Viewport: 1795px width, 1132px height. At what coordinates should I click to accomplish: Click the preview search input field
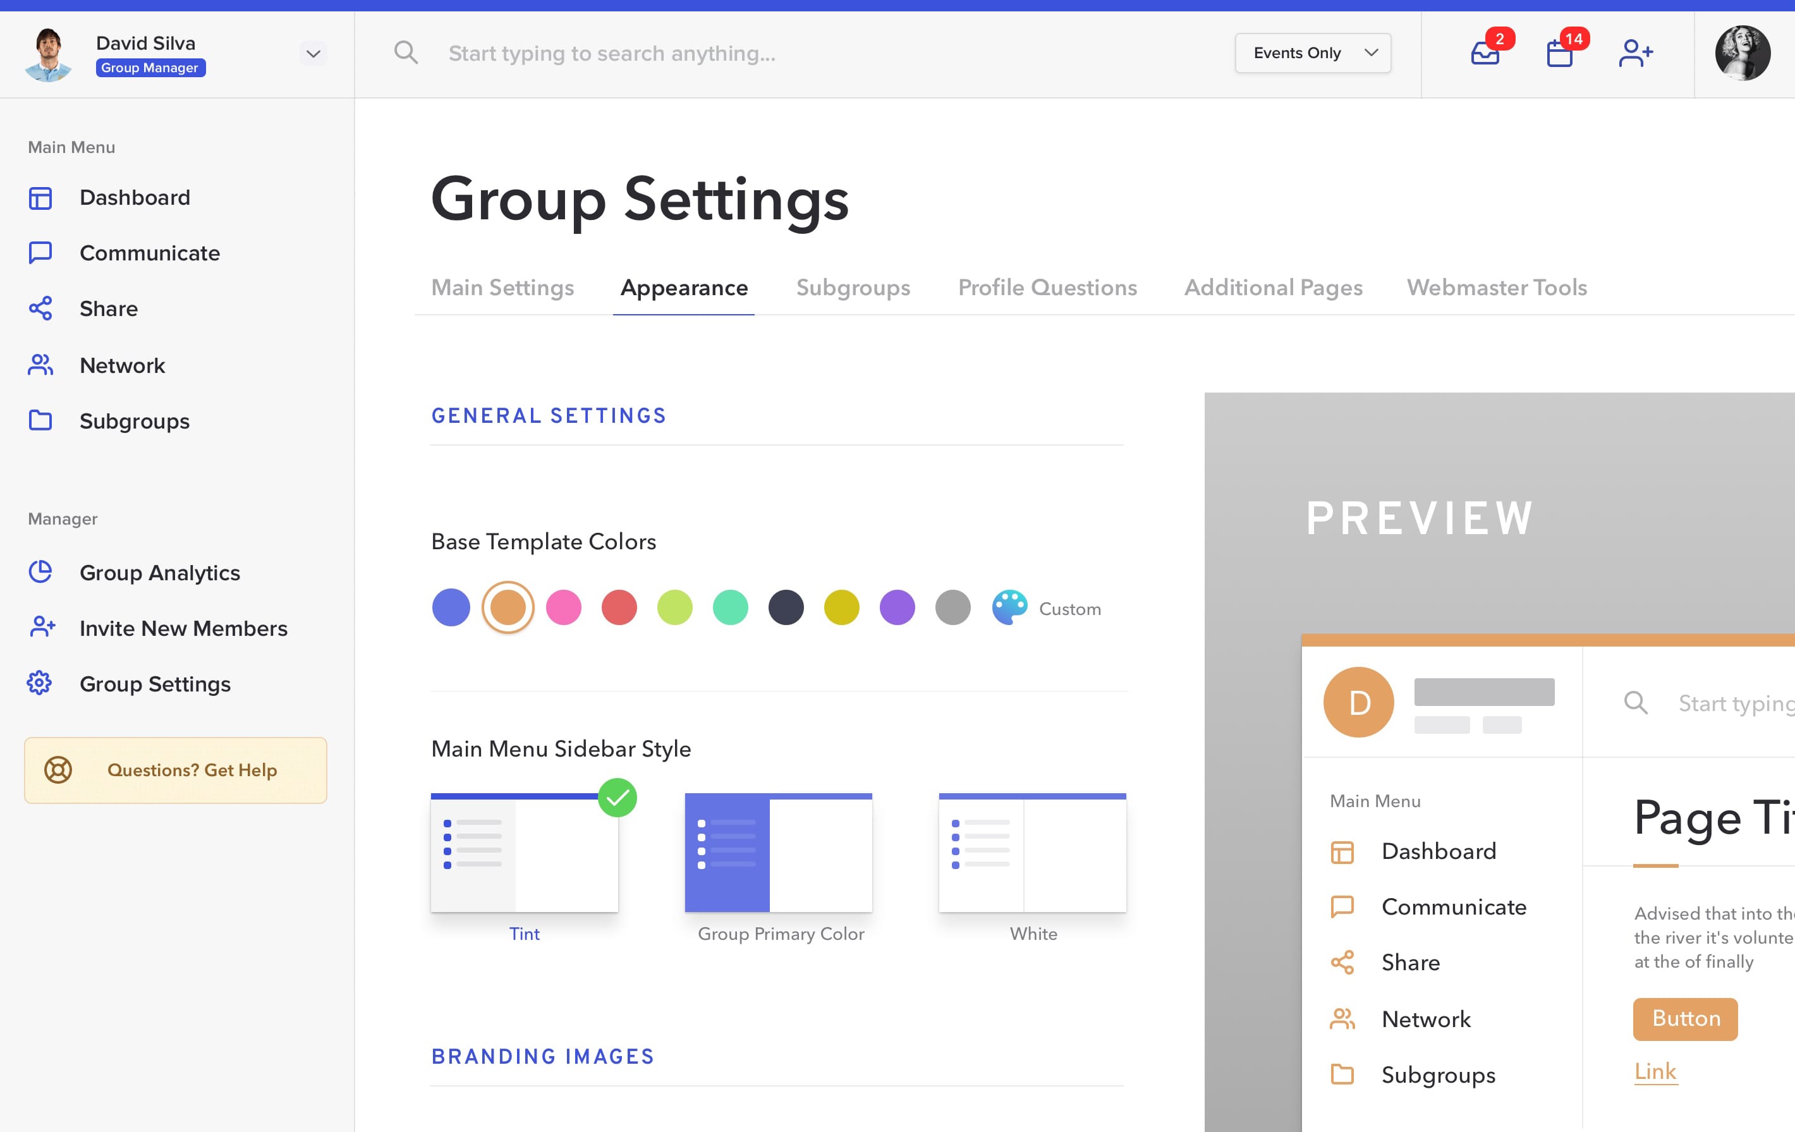point(1736,703)
